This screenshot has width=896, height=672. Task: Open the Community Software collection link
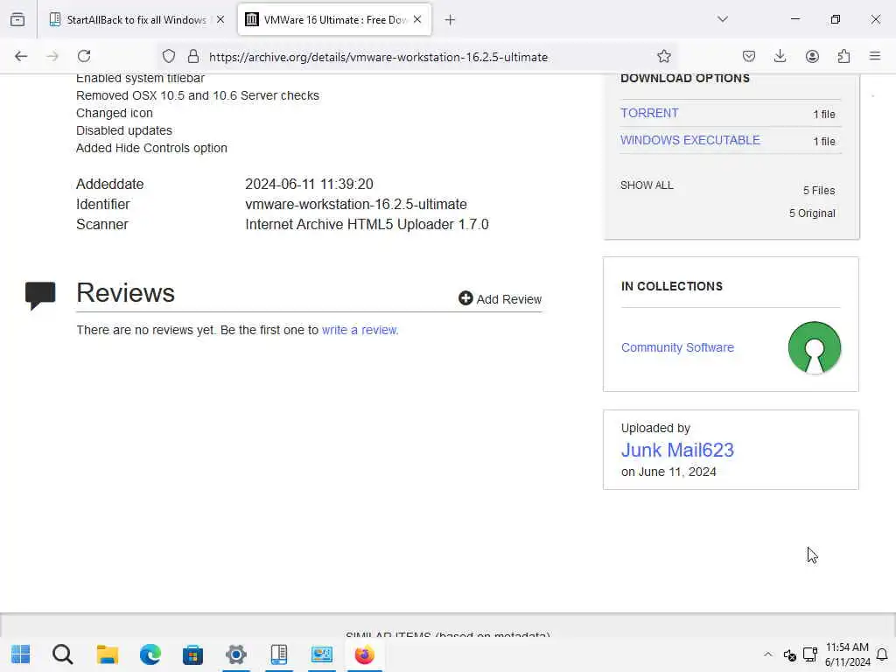point(677,347)
